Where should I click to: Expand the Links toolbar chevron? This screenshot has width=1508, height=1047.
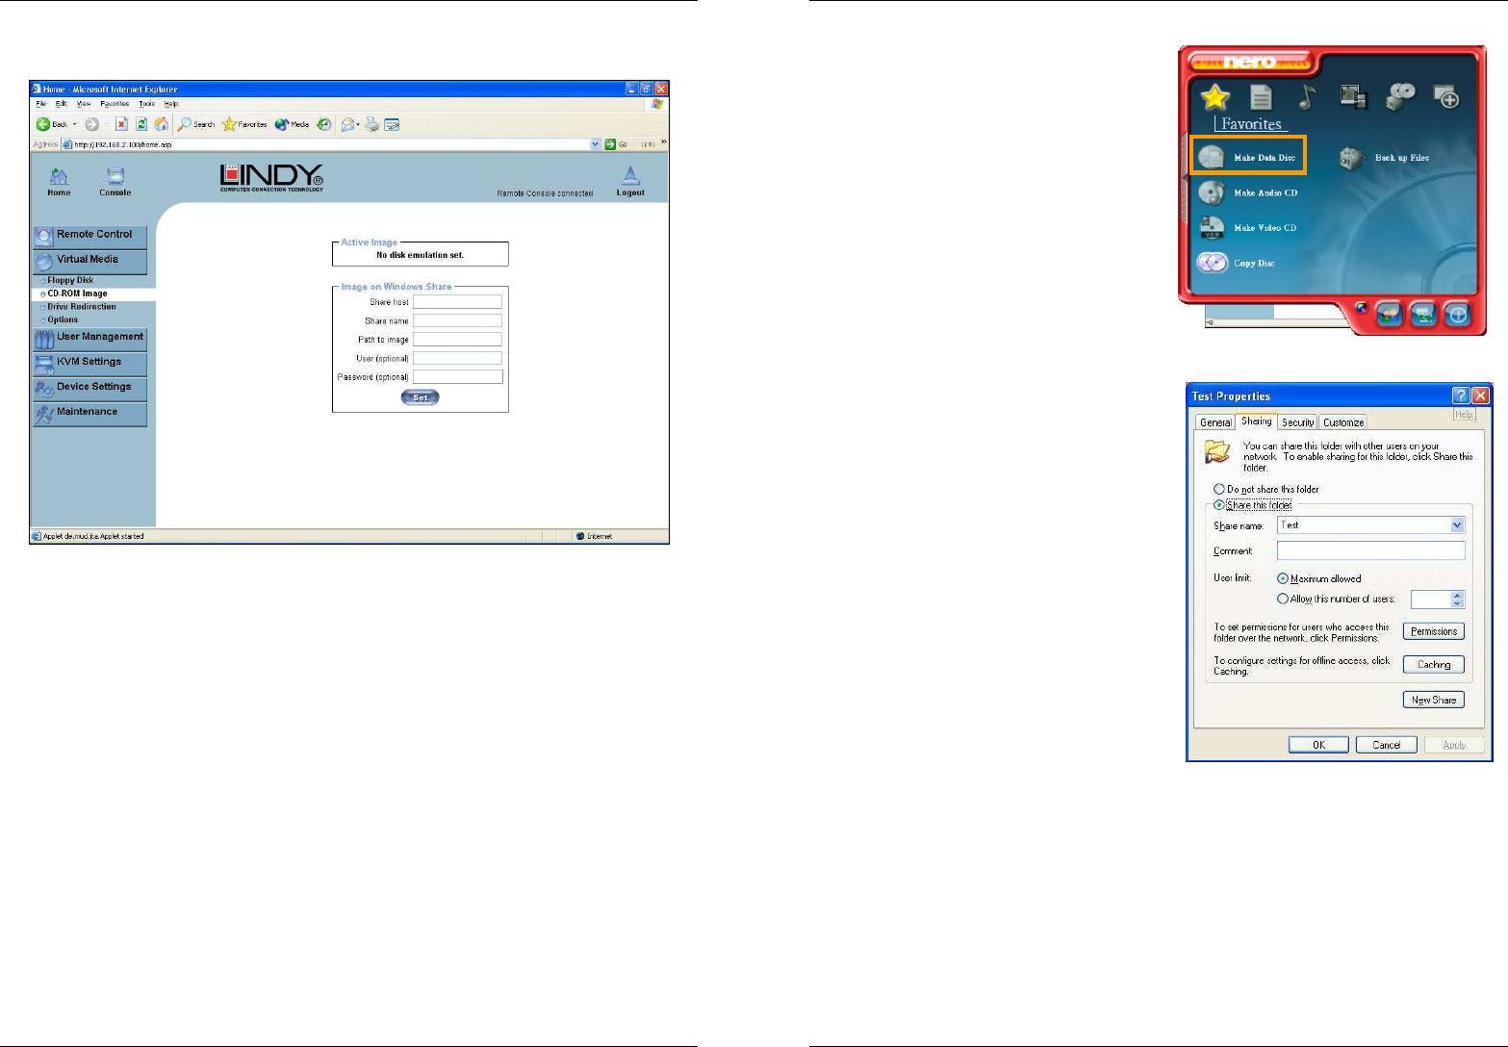pos(664,143)
